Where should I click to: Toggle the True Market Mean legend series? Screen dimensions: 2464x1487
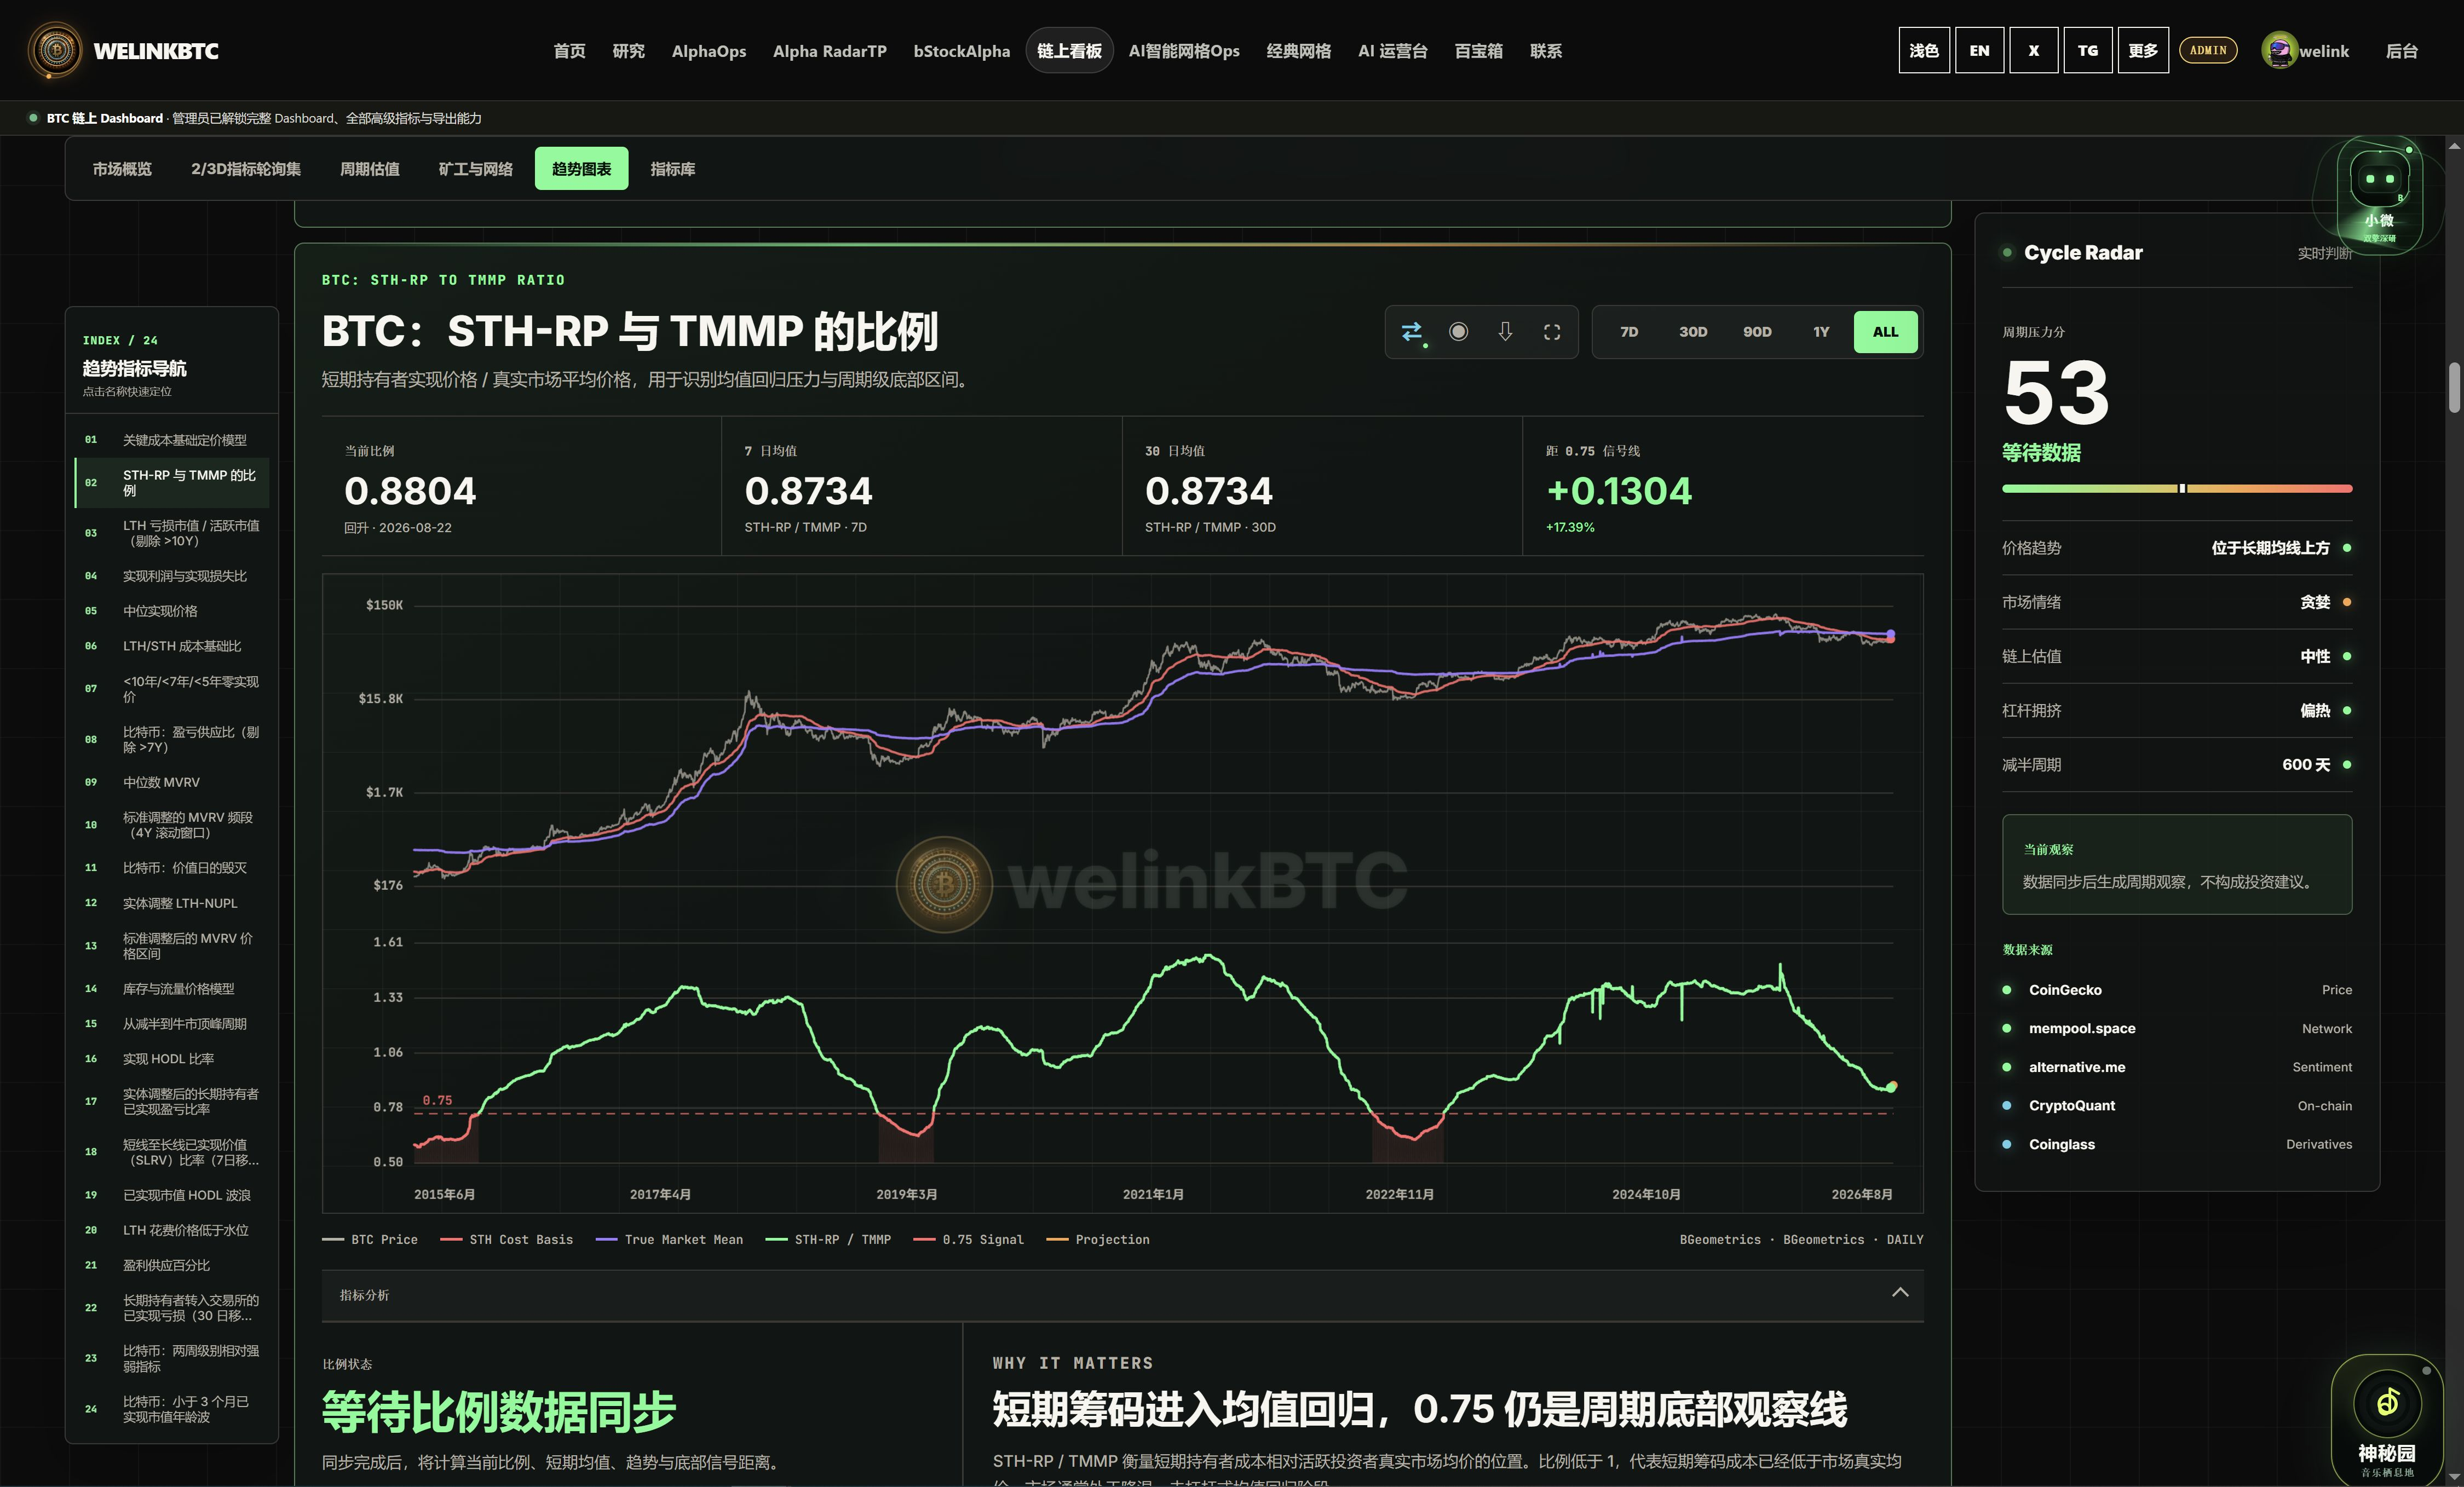pos(669,1240)
